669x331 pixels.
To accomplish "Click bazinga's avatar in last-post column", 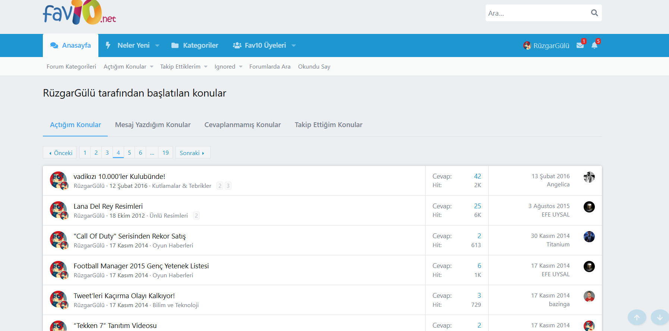I will [589, 296].
